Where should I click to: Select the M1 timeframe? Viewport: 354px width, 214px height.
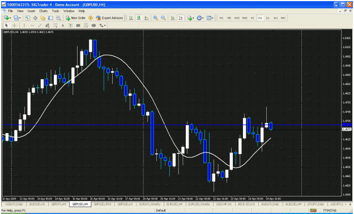[221, 18]
